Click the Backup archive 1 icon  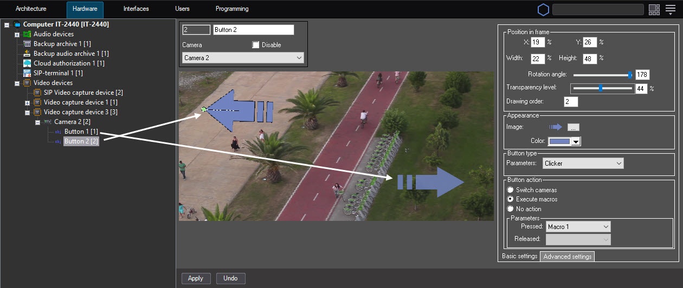(27, 44)
